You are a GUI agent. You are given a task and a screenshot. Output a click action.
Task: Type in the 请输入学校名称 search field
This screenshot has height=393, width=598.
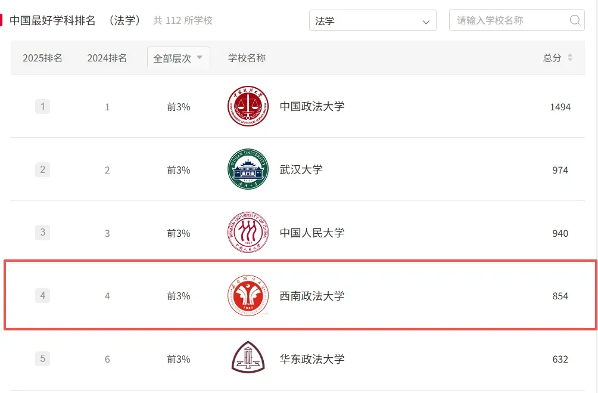[x=509, y=20]
